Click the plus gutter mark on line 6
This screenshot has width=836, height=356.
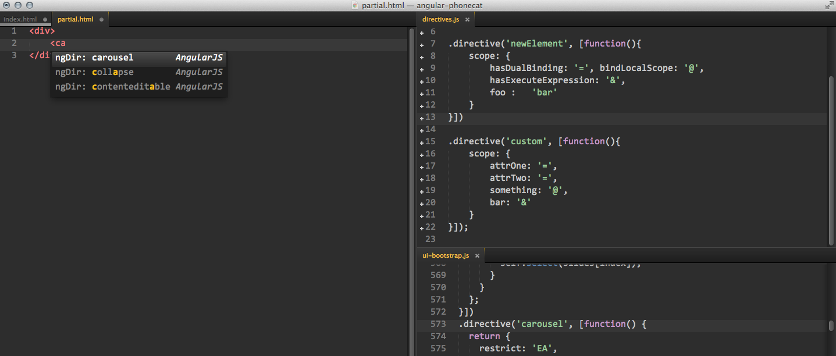click(422, 33)
